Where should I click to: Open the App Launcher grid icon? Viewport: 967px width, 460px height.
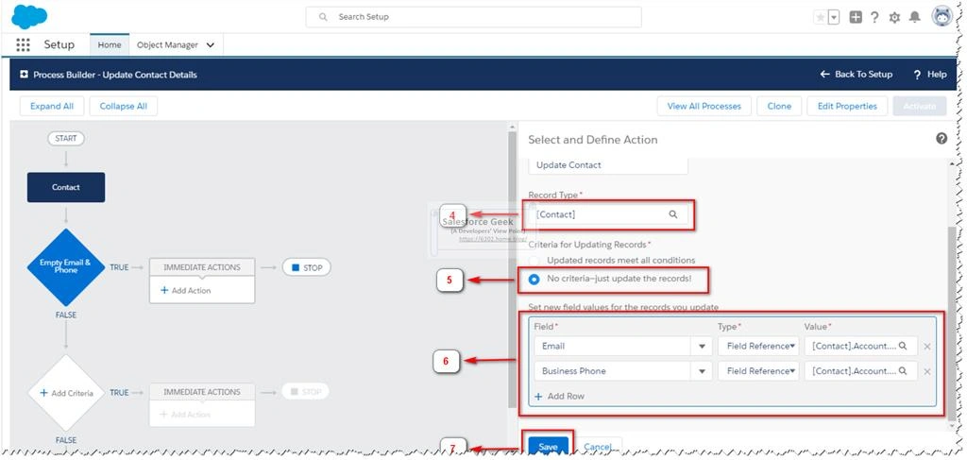[x=23, y=45]
